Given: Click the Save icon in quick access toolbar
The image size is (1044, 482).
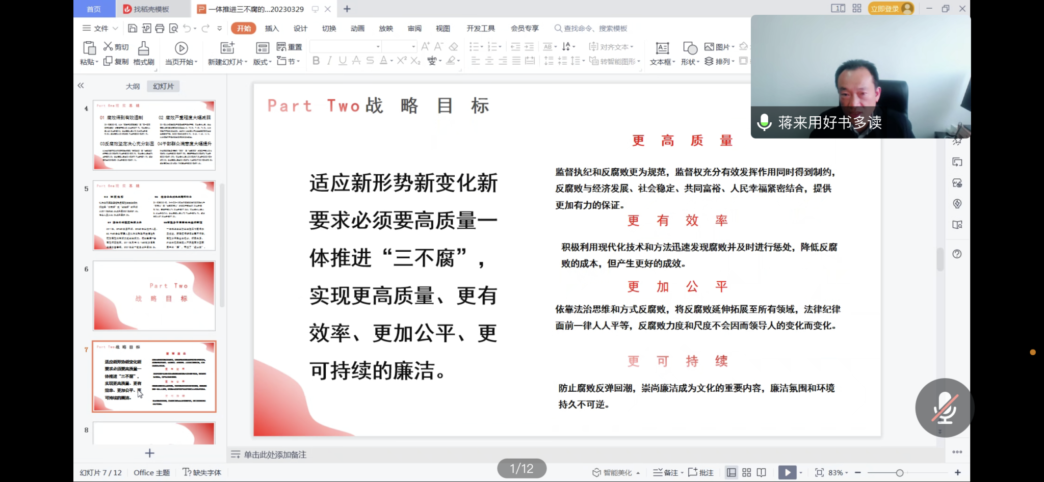Looking at the screenshot, I should tap(133, 29).
